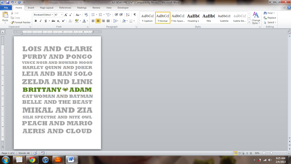Image resolution: width=291 pixels, height=164 pixels.
Task: Toggle Superscript formatting
Action: pos(63,21)
